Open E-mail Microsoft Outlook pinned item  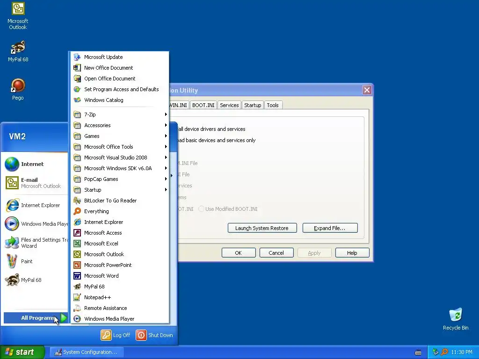35,183
